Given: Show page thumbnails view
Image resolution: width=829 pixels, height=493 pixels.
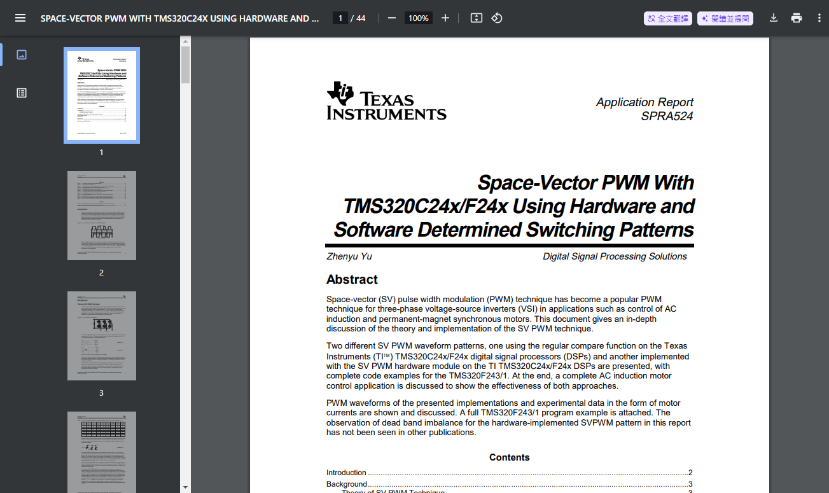Looking at the screenshot, I should pos(22,55).
